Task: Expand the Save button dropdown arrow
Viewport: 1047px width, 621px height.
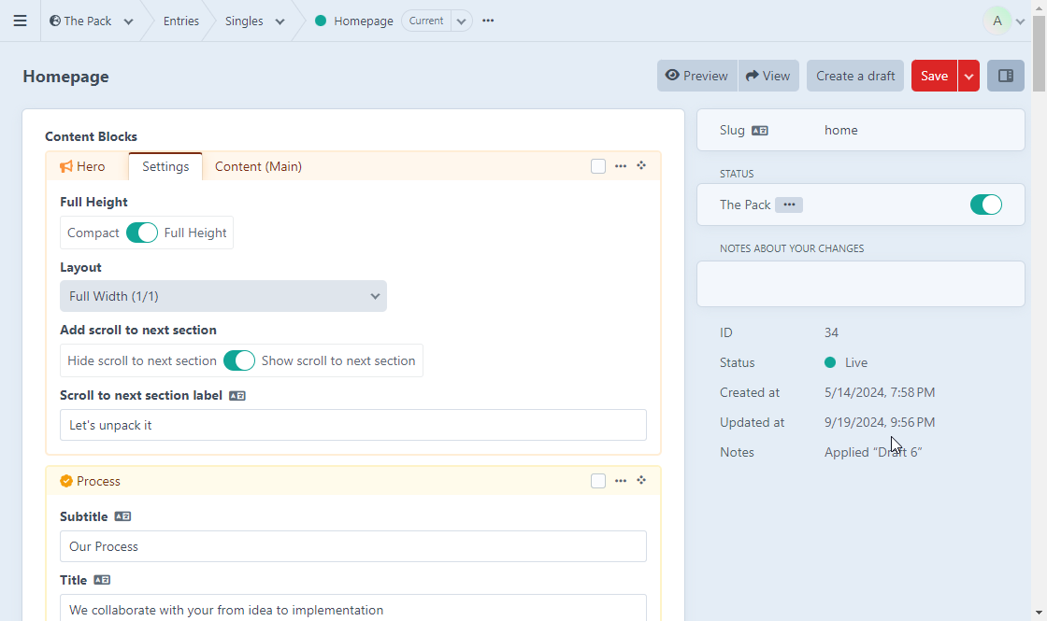Action: pyautogui.click(x=968, y=76)
